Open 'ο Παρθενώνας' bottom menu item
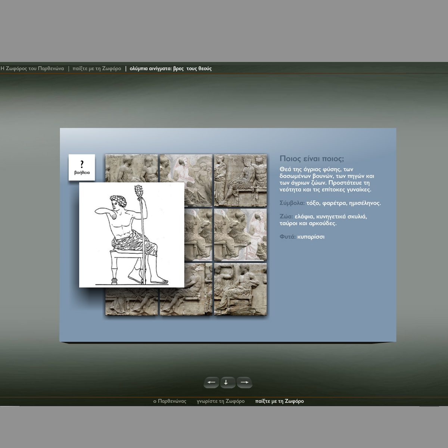The image size is (448, 448). point(169,401)
